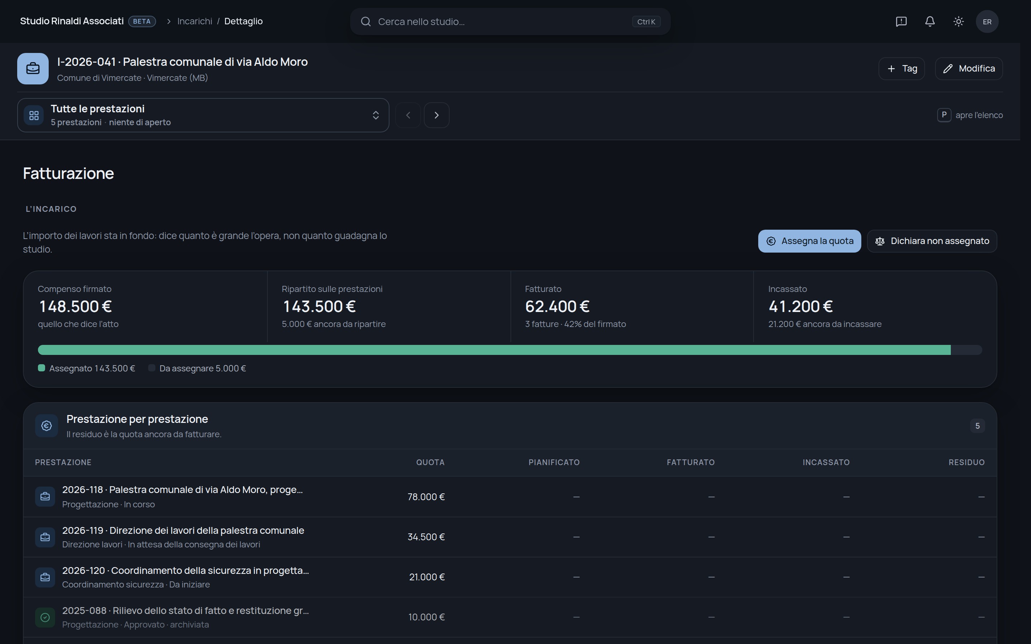Click the QUOTA column header
The height and width of the screenshot is (644, 1031).
tap(430, 462)
